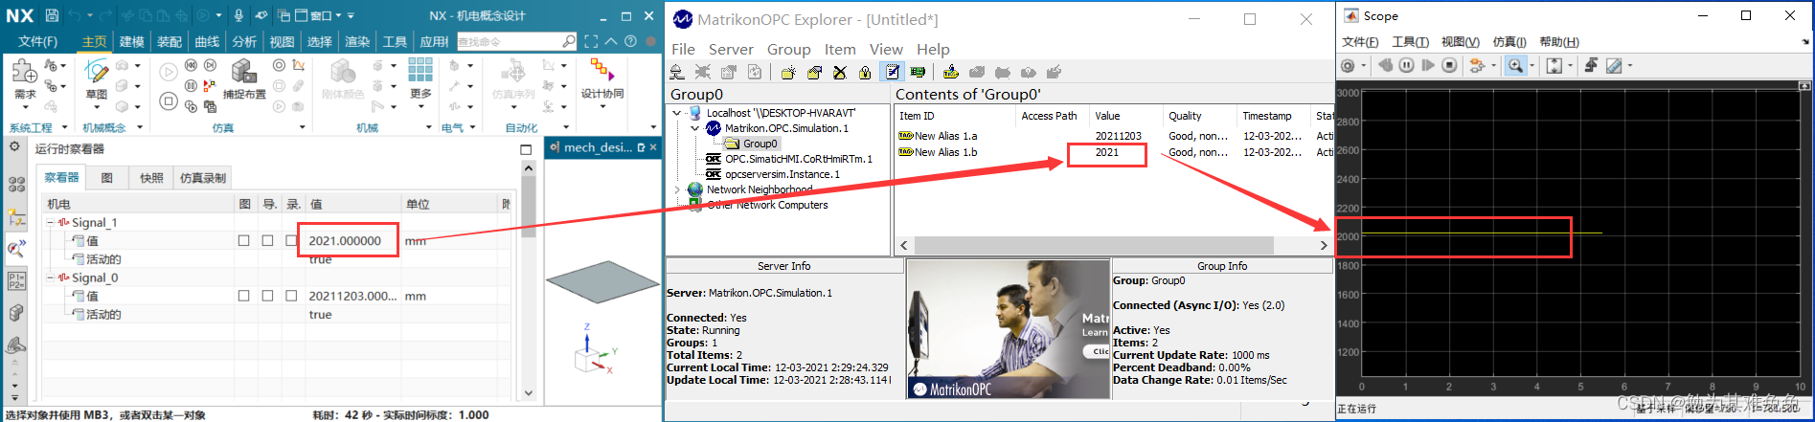Toggle the 录 checkbox for Signal_1 值
The image size is (1815, 422).
click(x=291, y=240)
